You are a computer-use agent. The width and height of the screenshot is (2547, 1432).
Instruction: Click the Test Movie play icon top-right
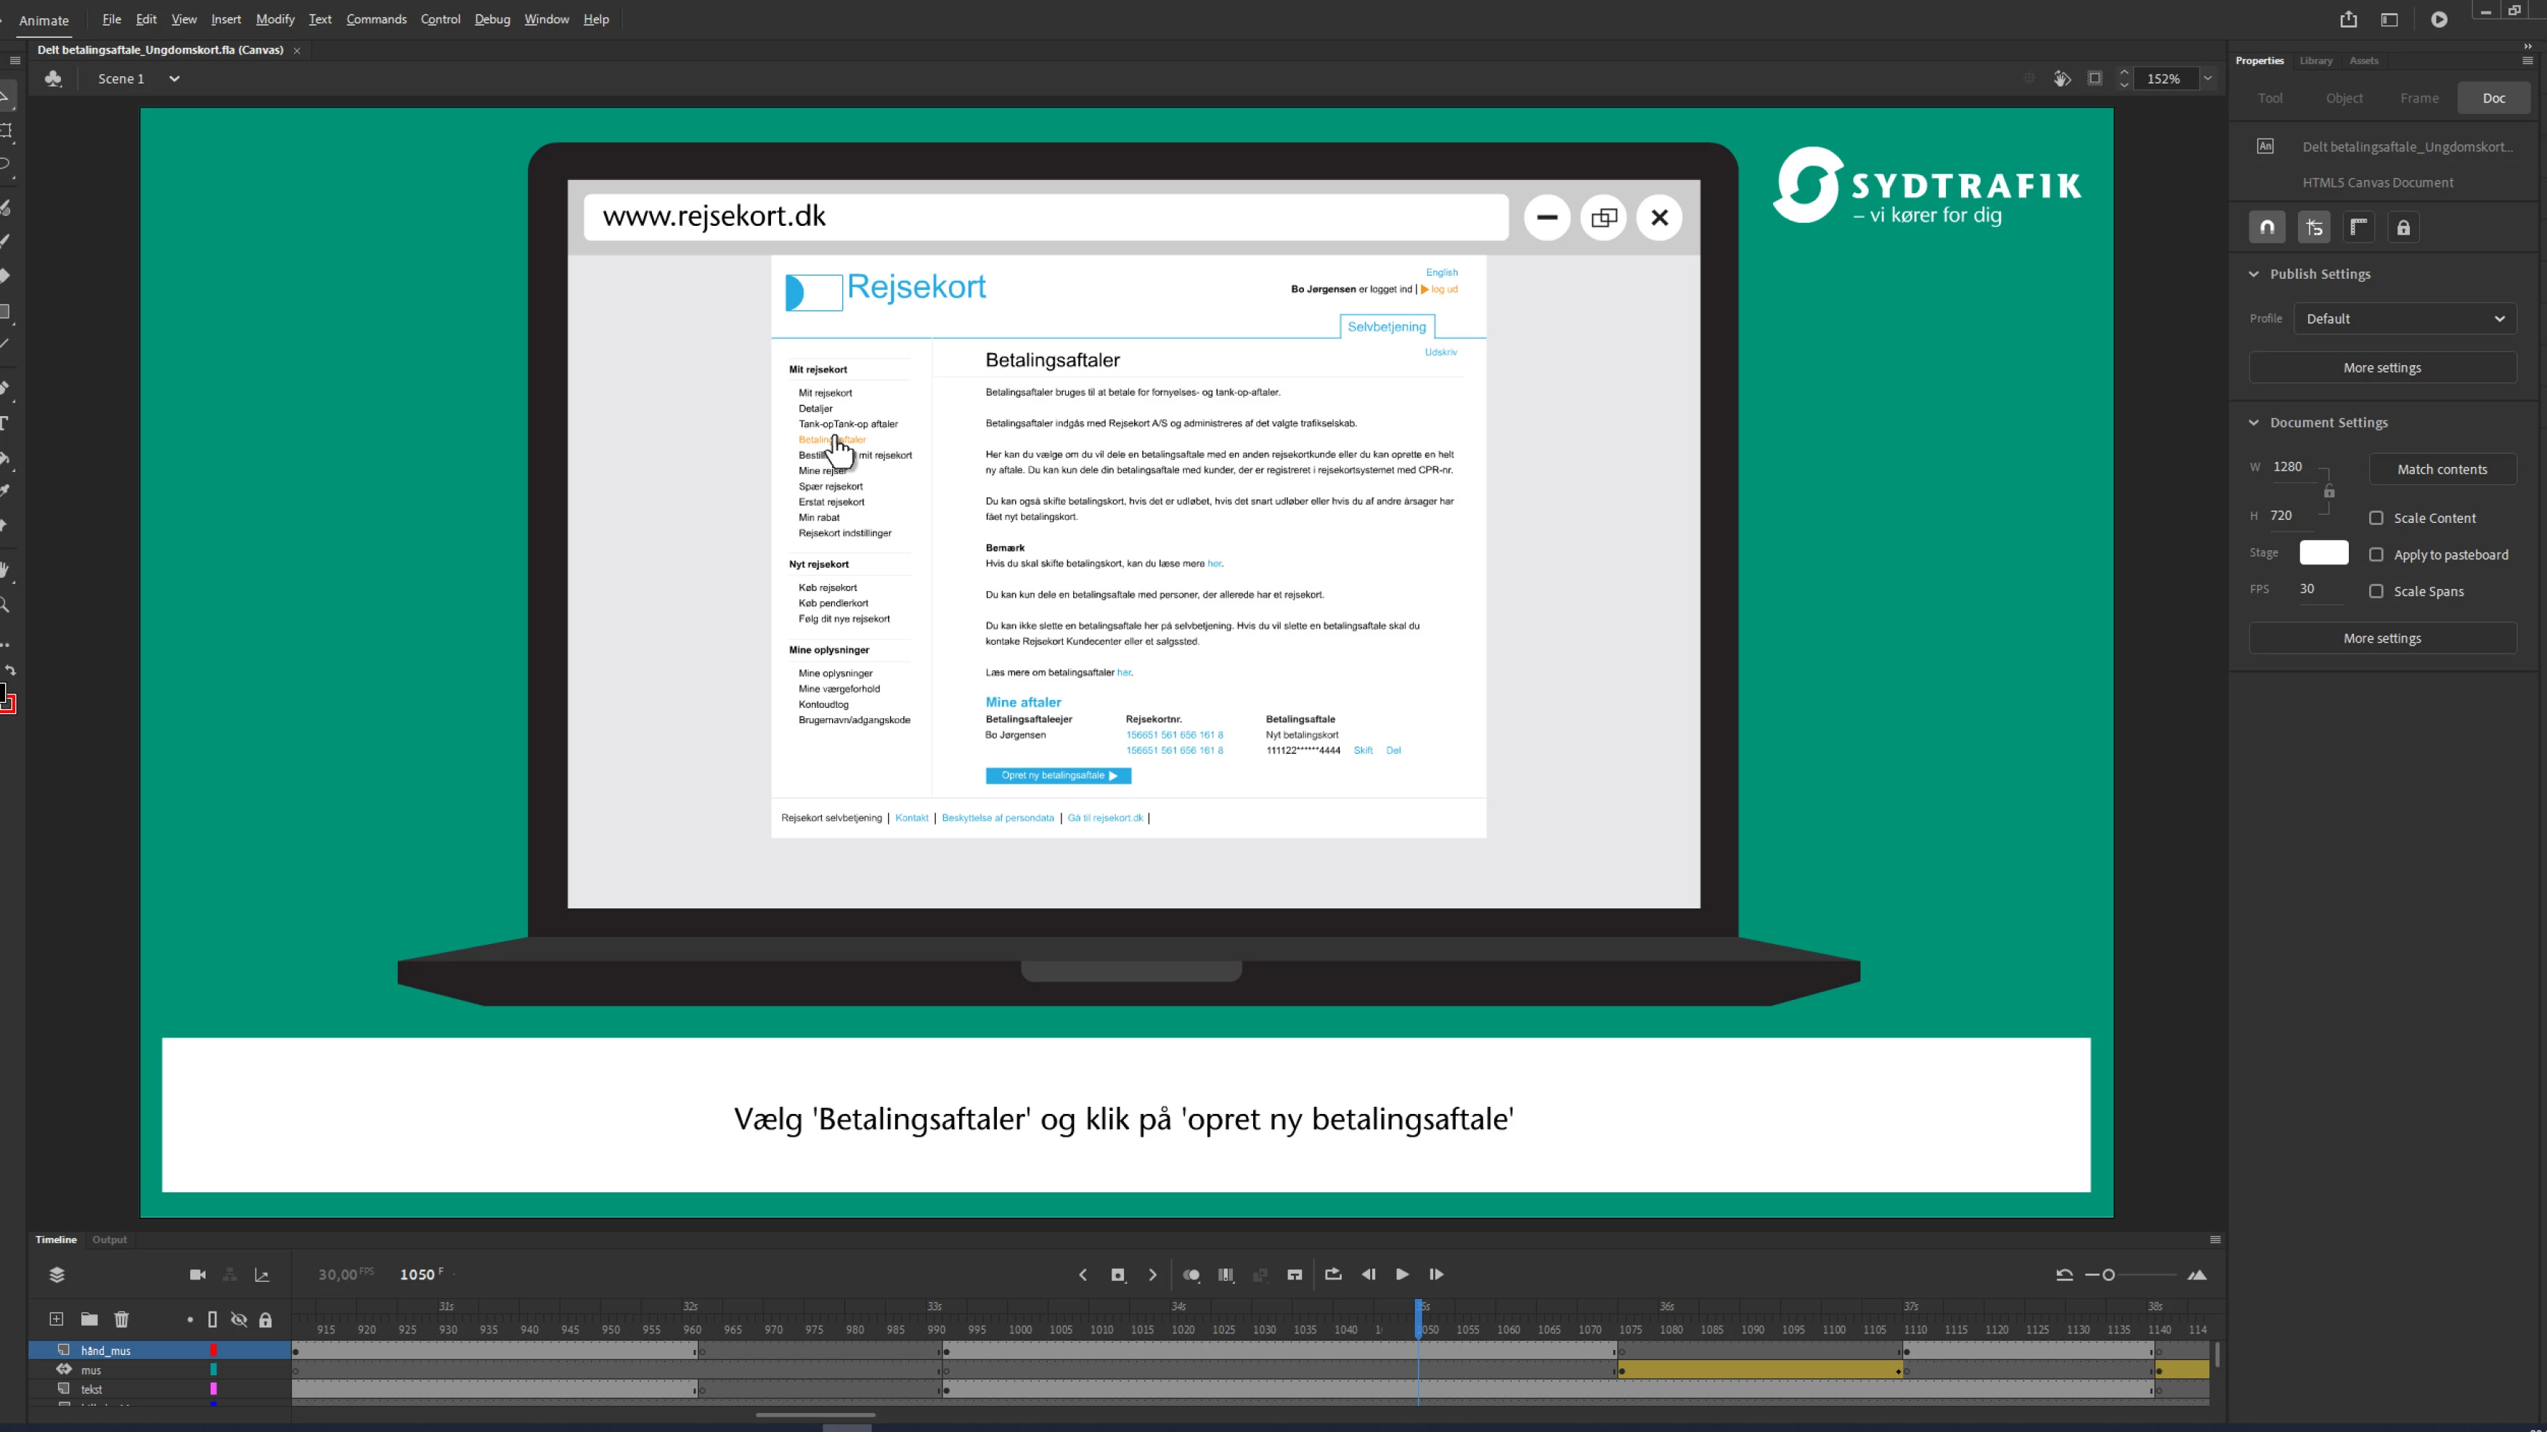pyautogui.click(x=2440, y=19)
